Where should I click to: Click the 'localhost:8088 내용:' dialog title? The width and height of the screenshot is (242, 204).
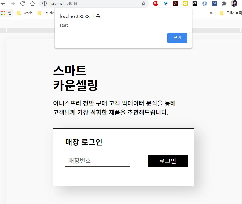(81, 17)
